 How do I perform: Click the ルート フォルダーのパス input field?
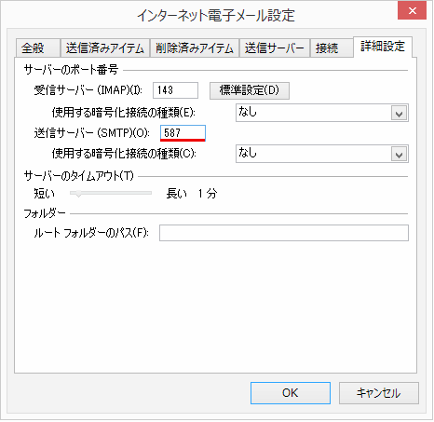284,233
